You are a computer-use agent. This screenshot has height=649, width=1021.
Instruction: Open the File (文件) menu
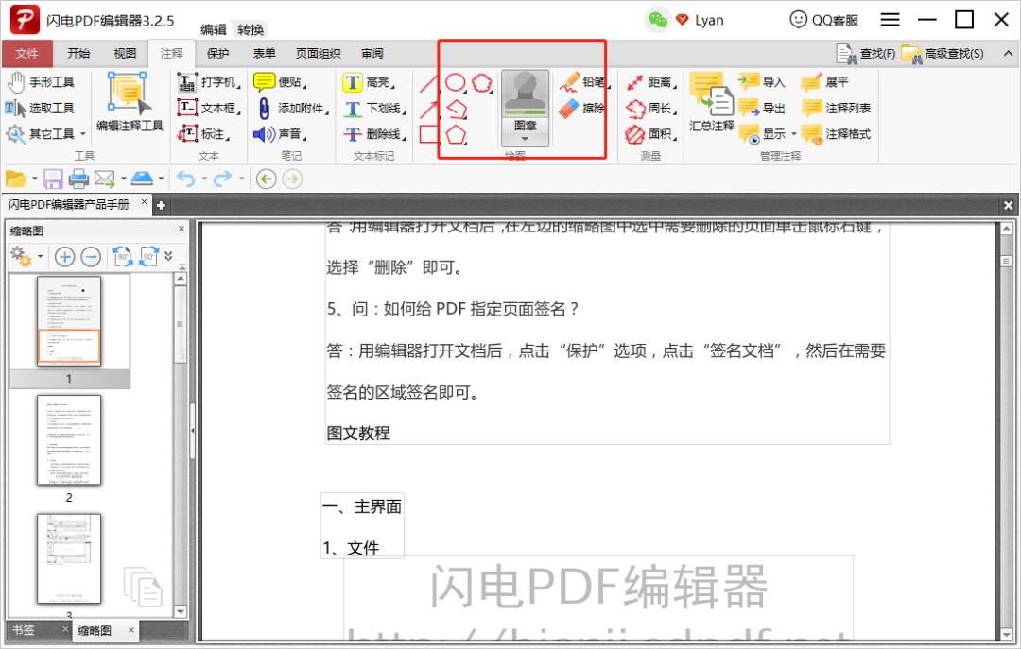pos(27,54)
